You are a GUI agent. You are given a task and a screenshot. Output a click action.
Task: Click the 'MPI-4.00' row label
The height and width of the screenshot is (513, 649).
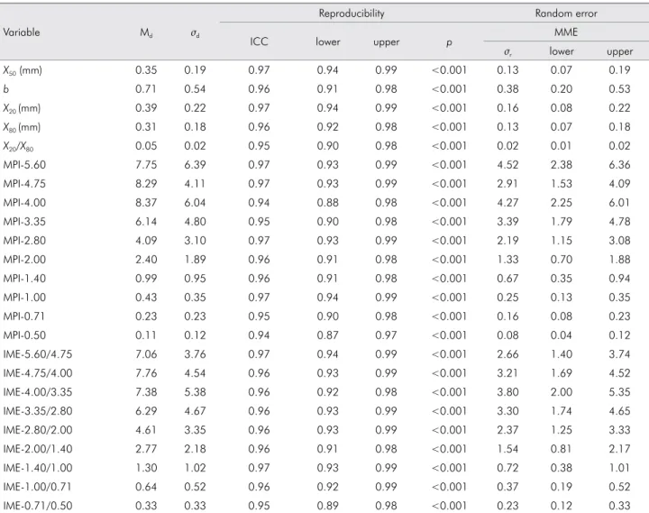24,203
